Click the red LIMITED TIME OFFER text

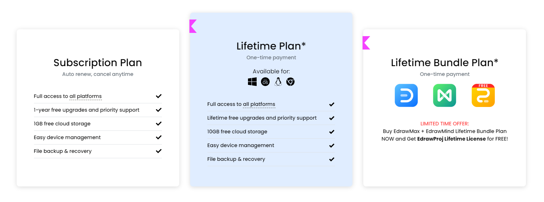click(445, 124)
